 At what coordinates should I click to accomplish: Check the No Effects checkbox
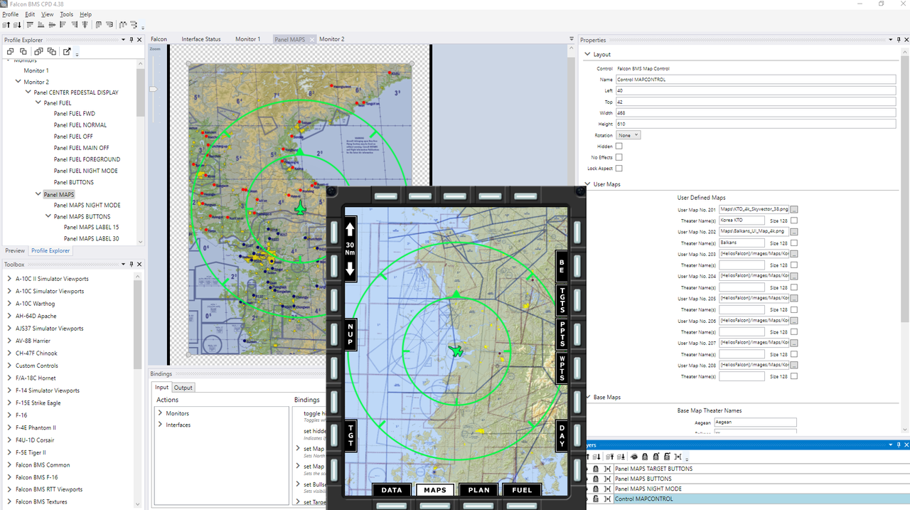click(619, 157)
